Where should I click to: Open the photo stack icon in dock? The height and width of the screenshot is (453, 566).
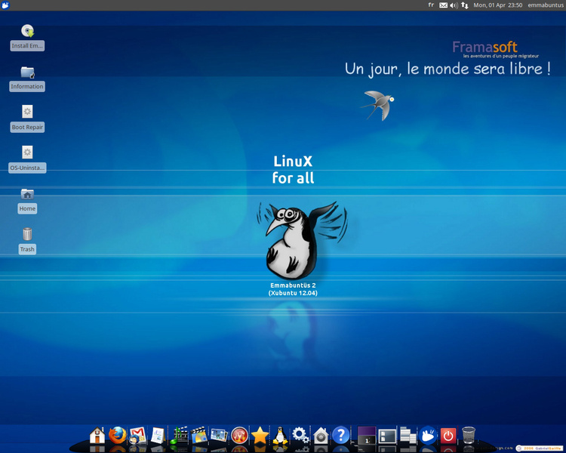coord(219,436)
